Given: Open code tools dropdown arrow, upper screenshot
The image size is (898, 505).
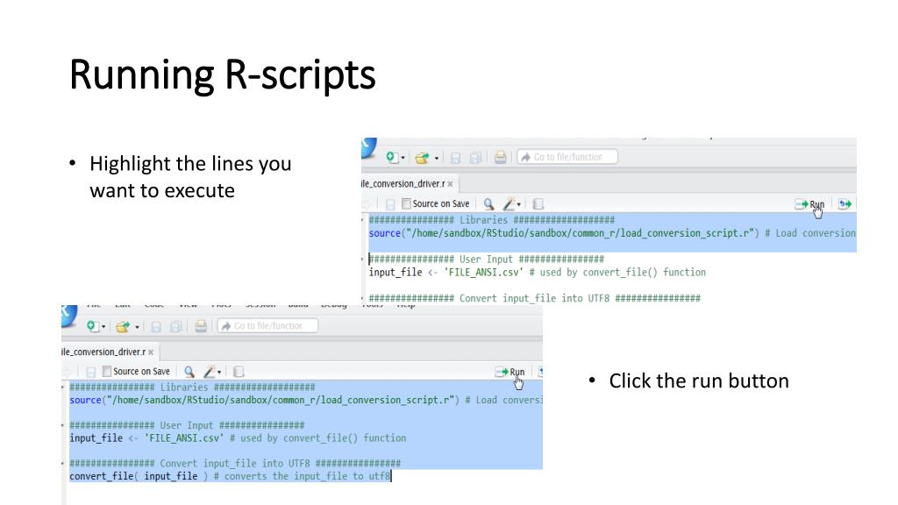Looking at the screenshot, I should click(x=519, y=204).
